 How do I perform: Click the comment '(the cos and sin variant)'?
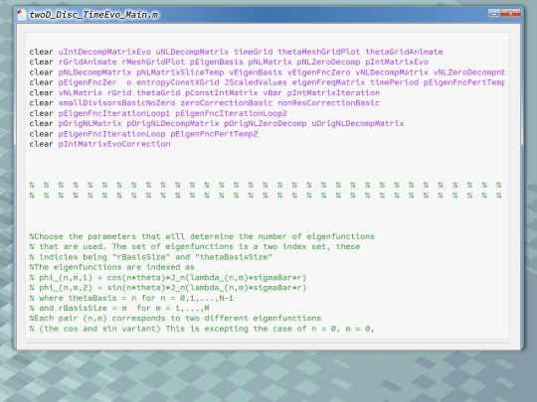coord(202,329)
